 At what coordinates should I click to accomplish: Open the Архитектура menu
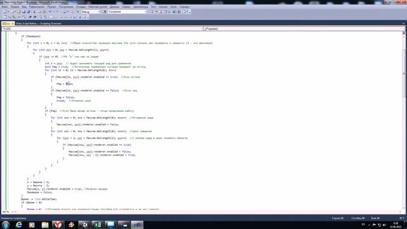pyautogui.click(x=141, y=7)
